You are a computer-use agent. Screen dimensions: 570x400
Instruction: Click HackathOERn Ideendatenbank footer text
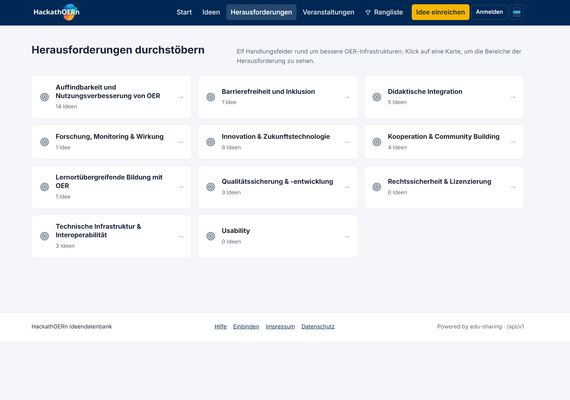click(x=72, y=326)
